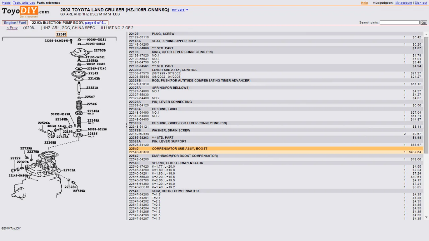Image resolution: width=429 pixels, height=241 pixels.
Task: Click the 22703A pump body label in diagram
Action: click(69, 170)
